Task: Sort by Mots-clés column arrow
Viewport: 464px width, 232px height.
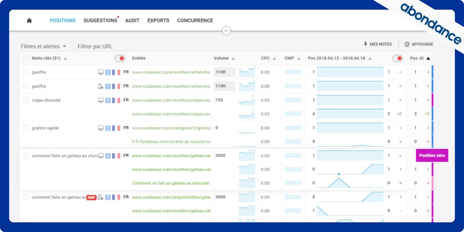Action: click(65, 59)
